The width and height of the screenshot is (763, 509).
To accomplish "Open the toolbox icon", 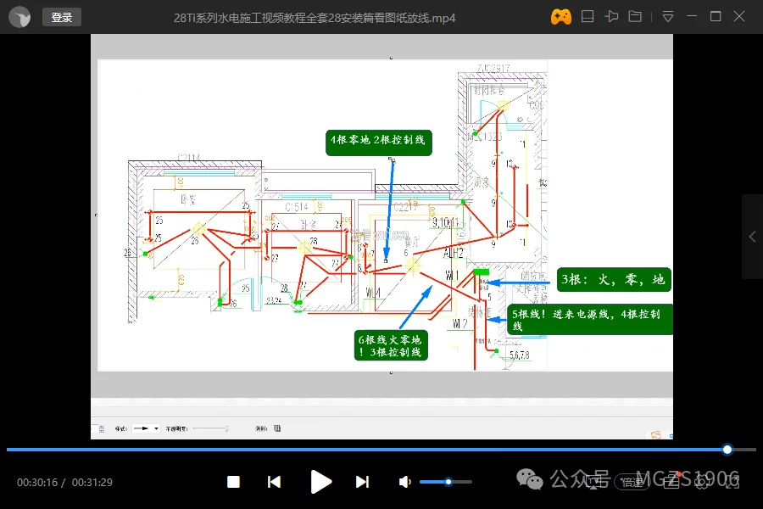I will point(671,482).
